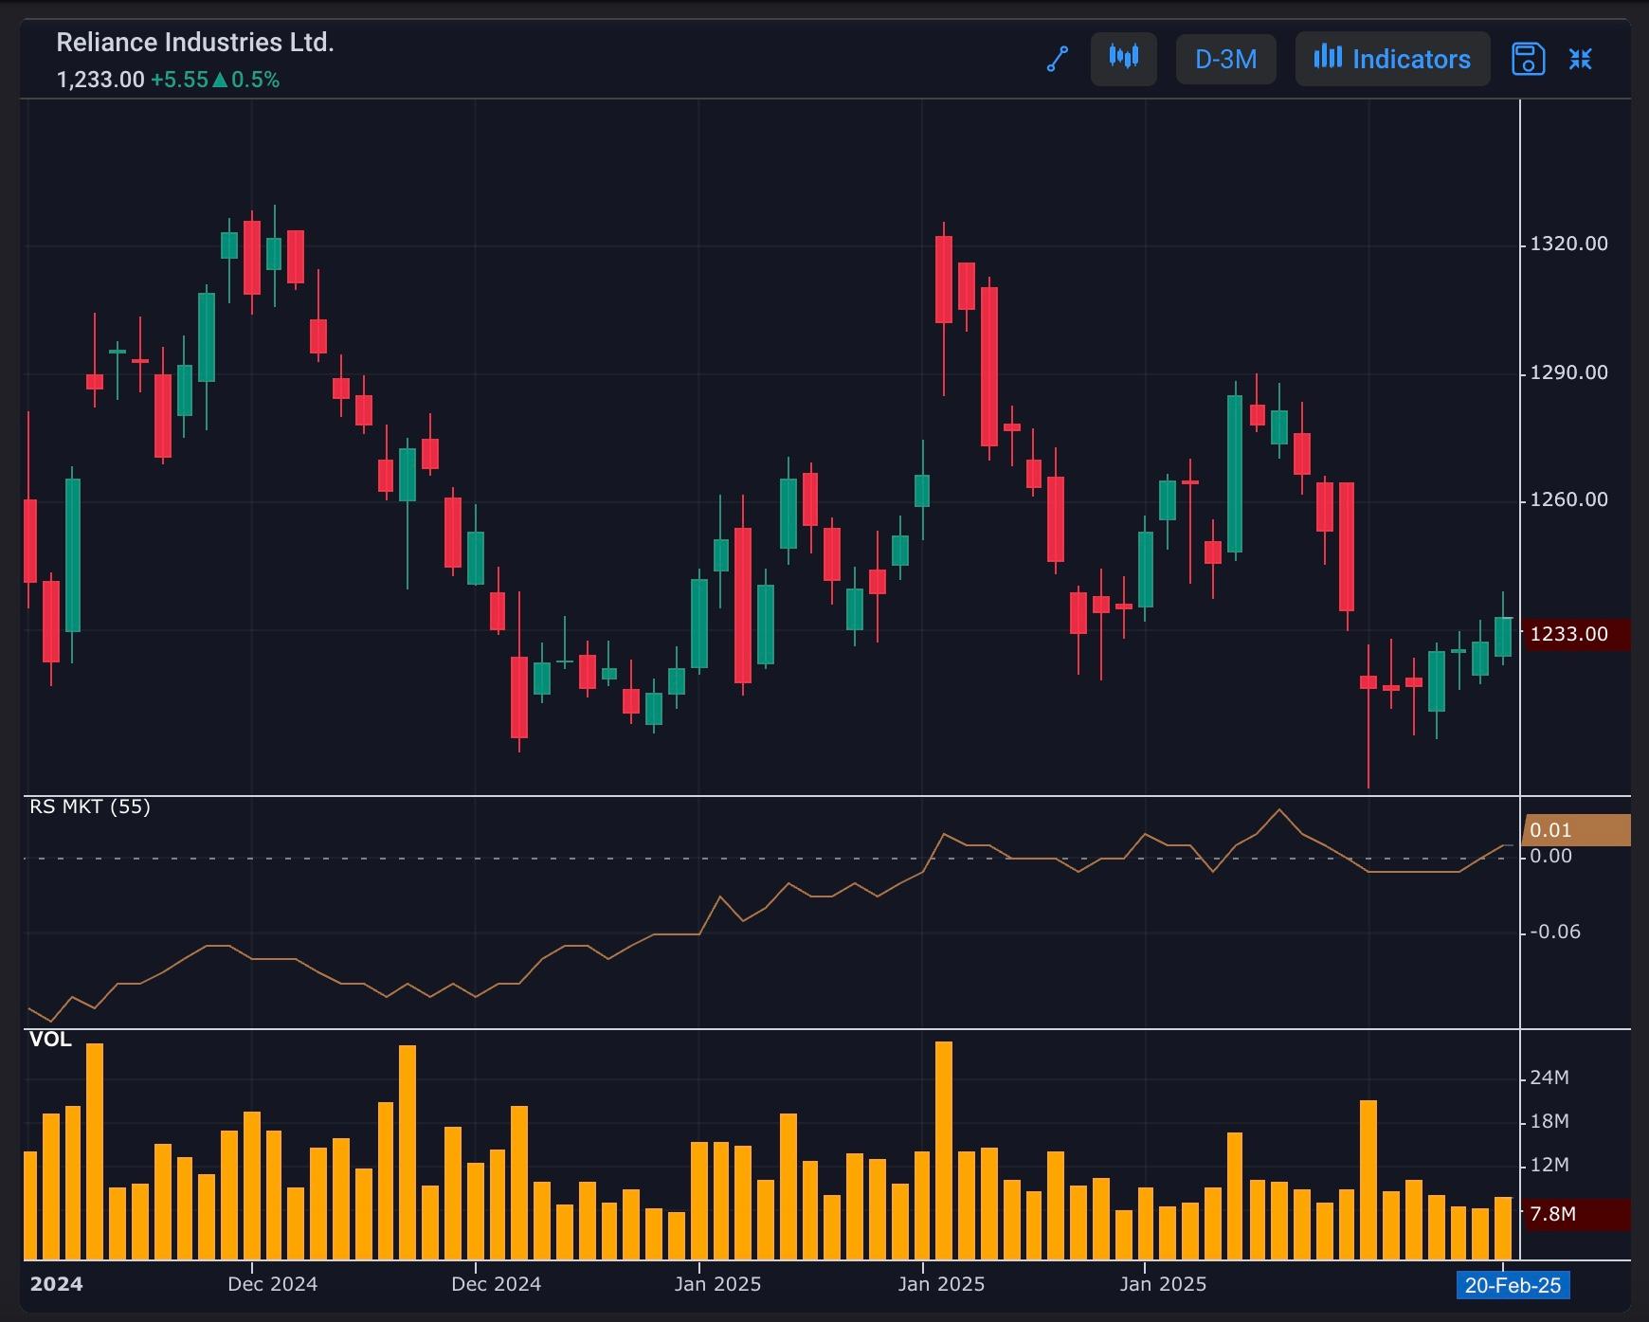The height and width of the screenshot is (1322, 1649).
Task: Click the highlighted 20-Feb-25 date label
Action: click(1513, 1285)
